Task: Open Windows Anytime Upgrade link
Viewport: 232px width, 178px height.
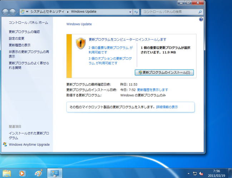Action: [x=29, y=145]
